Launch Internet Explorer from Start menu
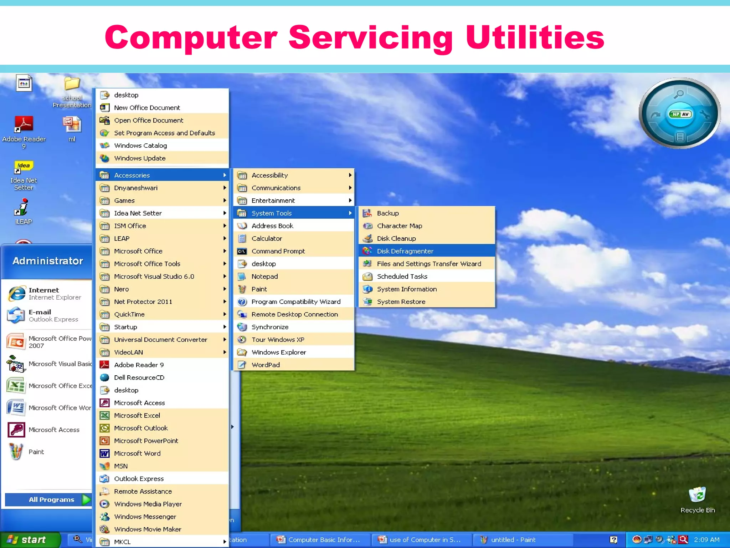This screenshot has width=730, height=548. (x=47, y=294)
